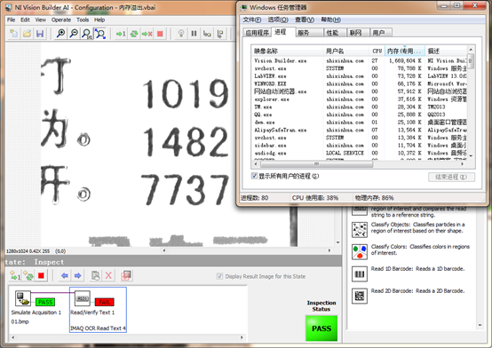Click the red copy step icon in the state toolbar
Viewport: 492px width, 348px height.
pos(126,276)
